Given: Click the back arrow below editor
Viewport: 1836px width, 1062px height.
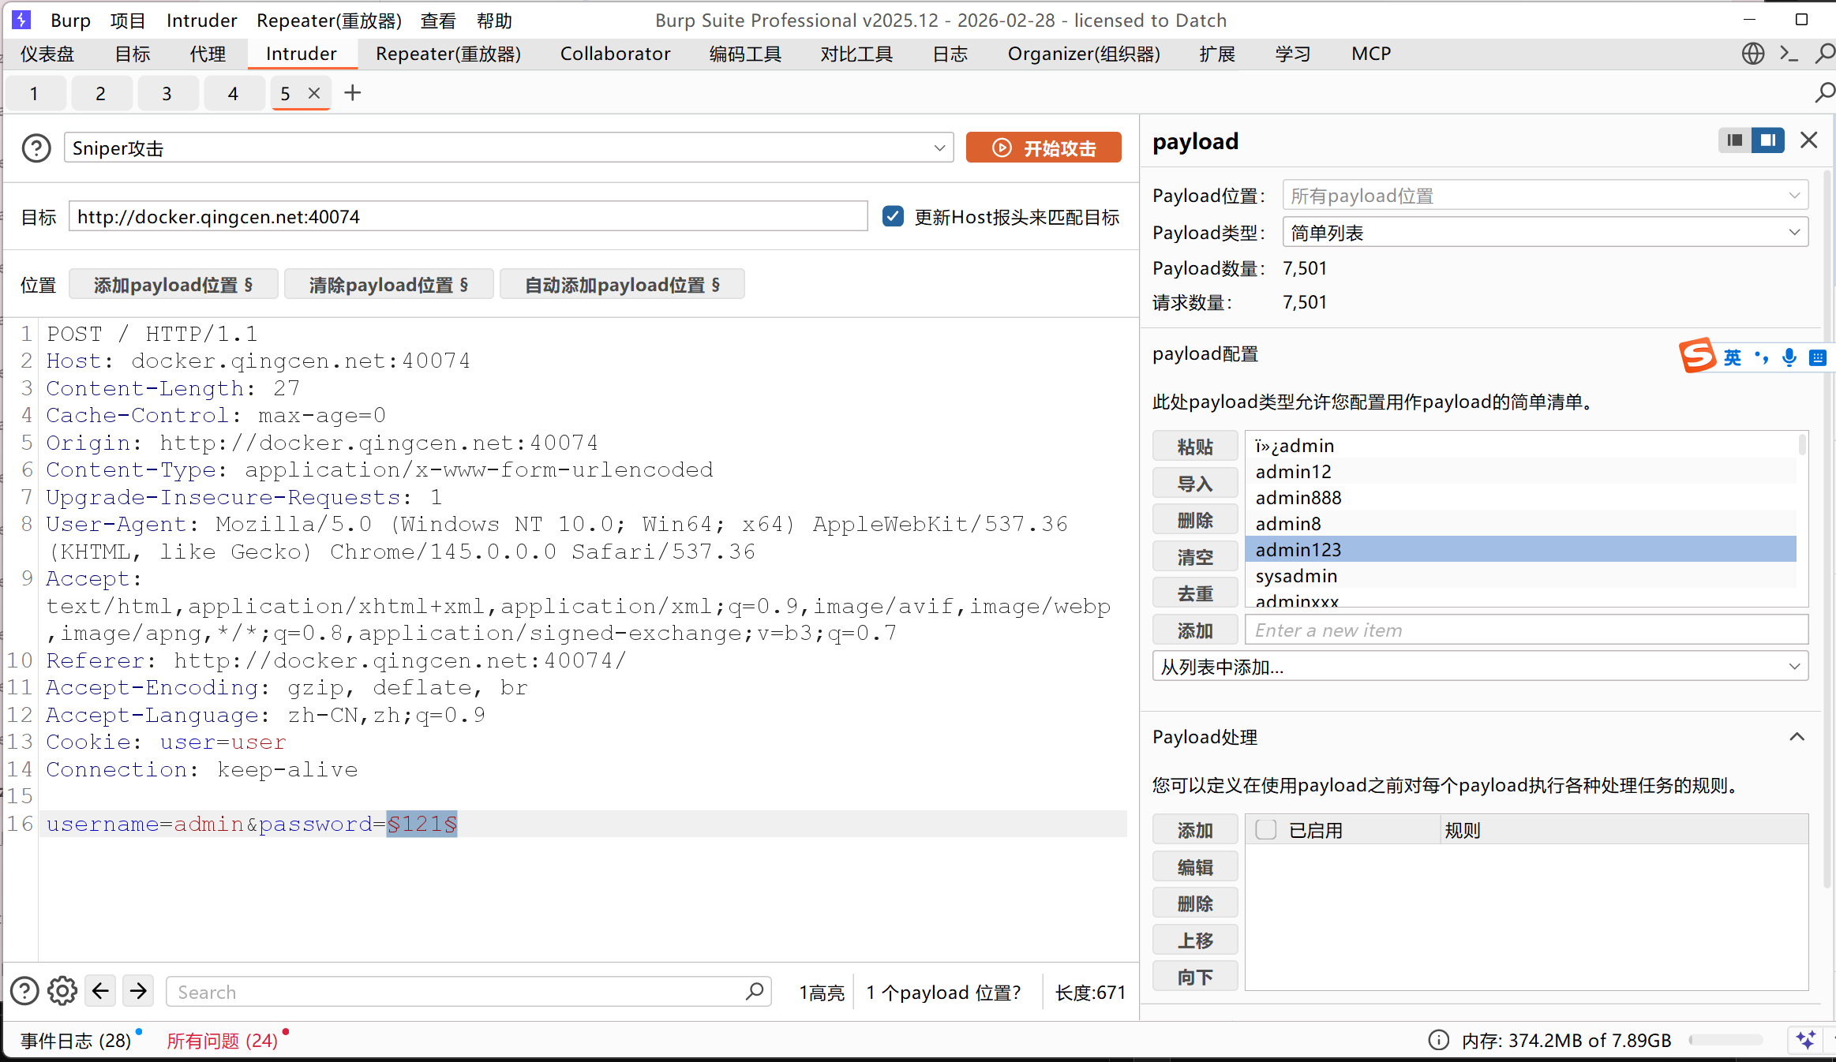Looking at the screenshot, I should pyautogui.click(x=100, y=991).
